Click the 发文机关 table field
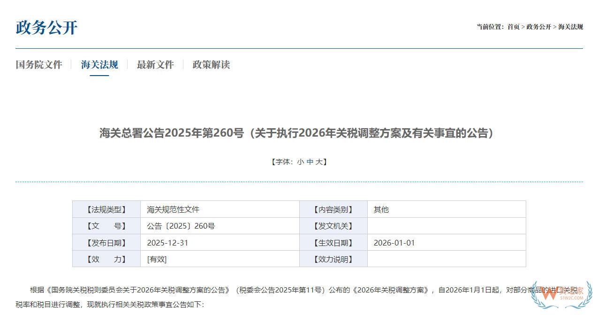598x315 pixels. click(x=334, y=226)
